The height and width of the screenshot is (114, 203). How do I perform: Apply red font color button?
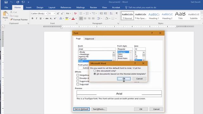coord(73,18)
